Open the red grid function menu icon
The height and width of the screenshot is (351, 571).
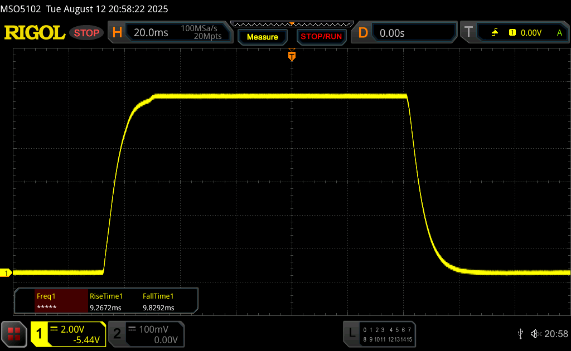pos(14,334)
